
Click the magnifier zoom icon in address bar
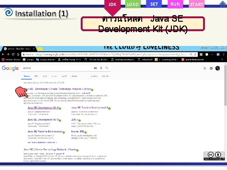191,54
